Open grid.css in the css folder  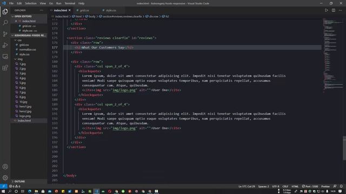[29, 45]
